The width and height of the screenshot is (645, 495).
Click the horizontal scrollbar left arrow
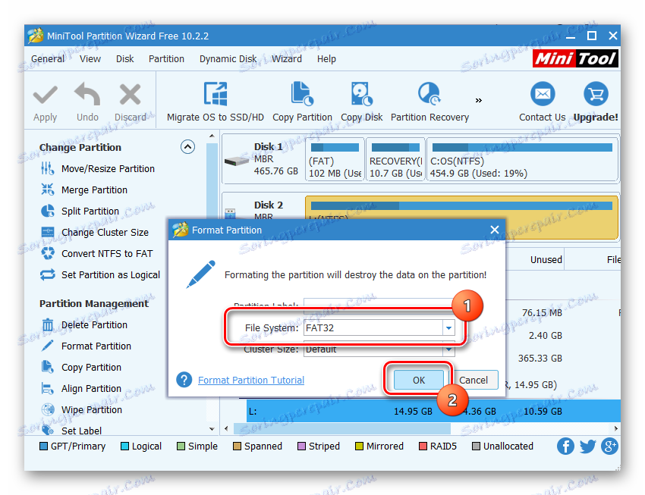pos(226,428)
